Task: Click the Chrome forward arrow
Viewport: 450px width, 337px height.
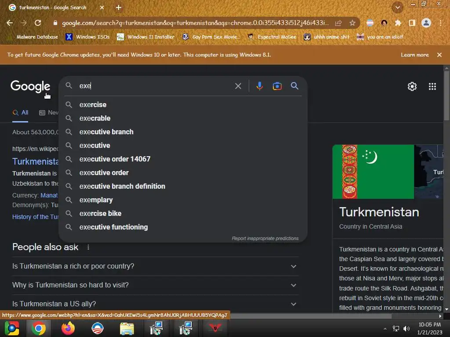Action: (24, 23)
